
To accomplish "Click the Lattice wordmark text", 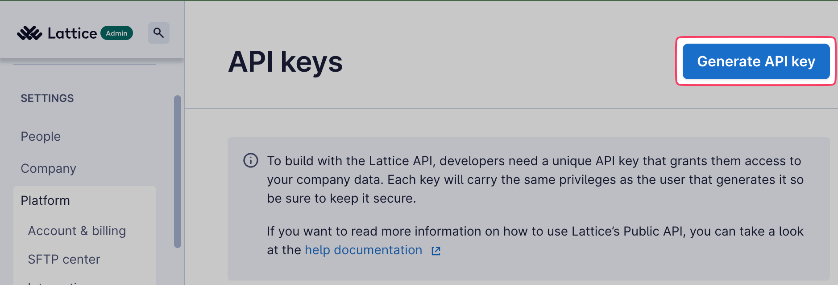I will tap(72, 33).
